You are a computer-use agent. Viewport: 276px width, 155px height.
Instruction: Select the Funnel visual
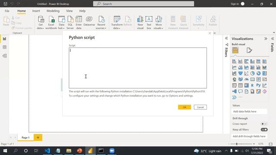[x=241, y=73]
